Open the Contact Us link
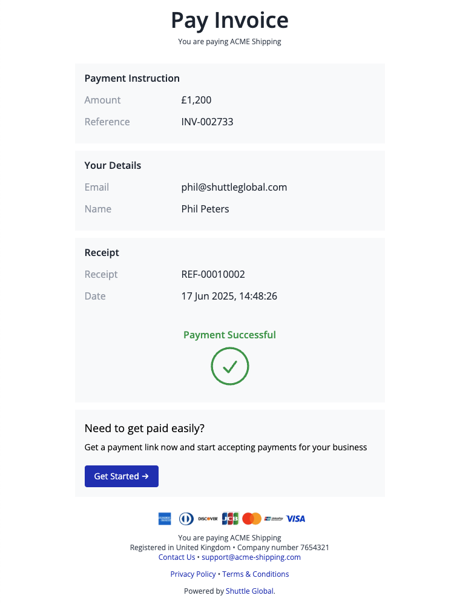The height and width of the screenshot is (604, 457). click(177, 557)
